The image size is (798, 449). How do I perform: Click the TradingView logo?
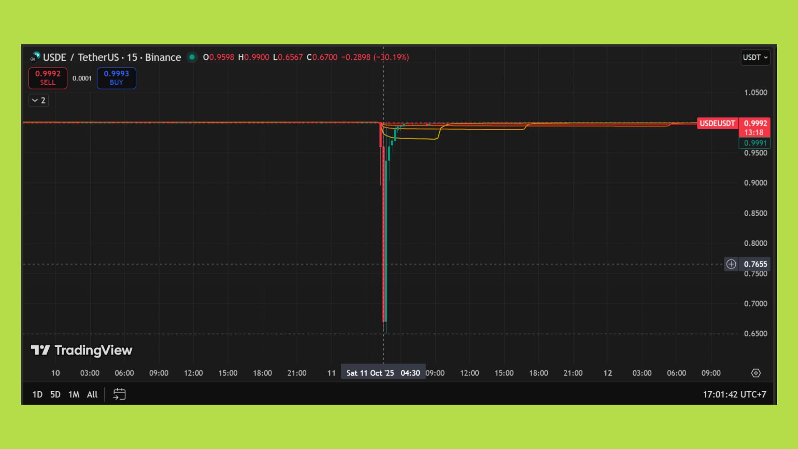81,350
